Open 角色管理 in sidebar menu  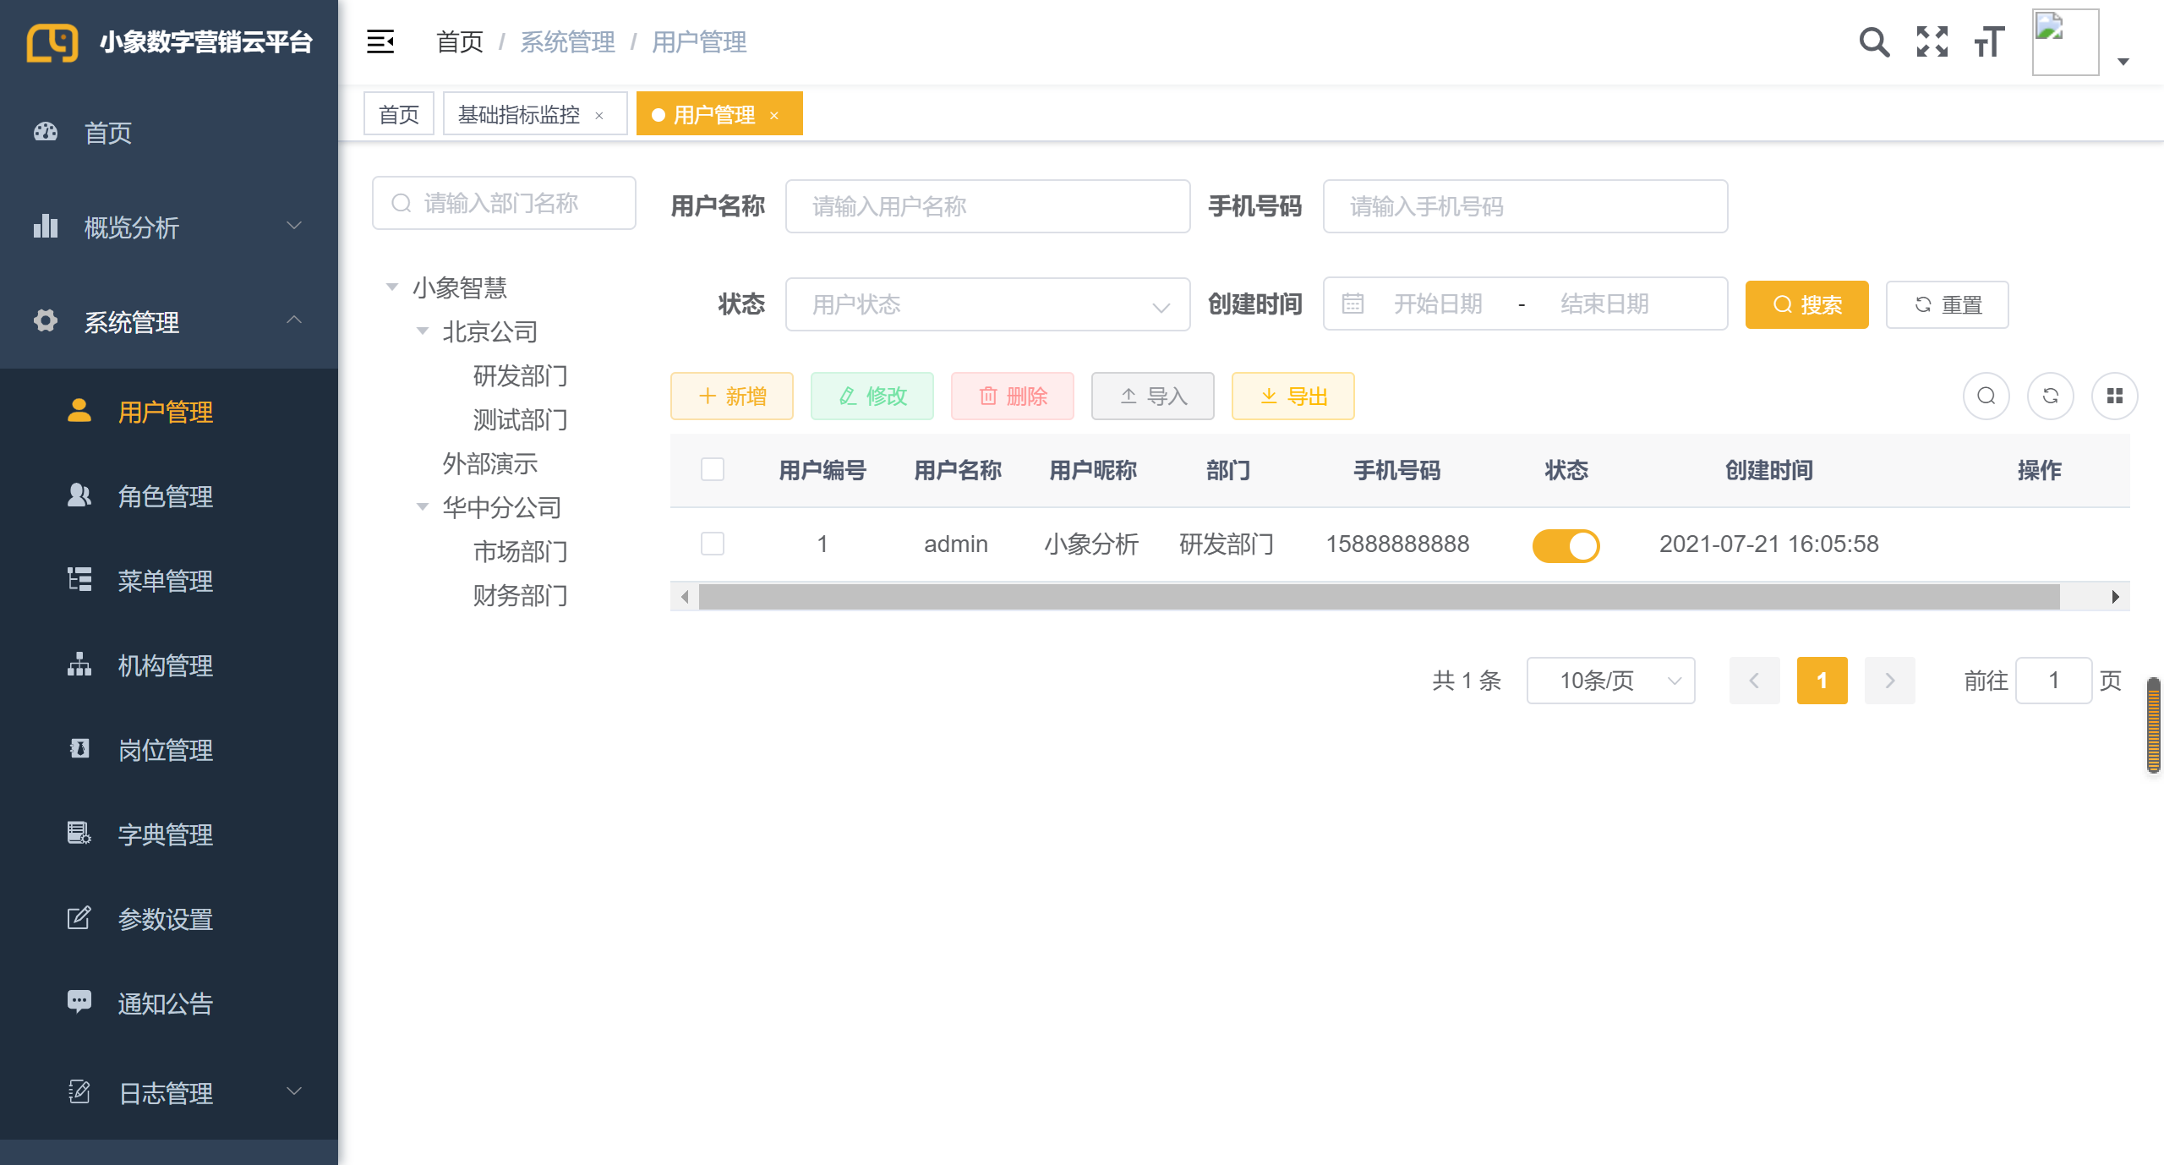click(x=165, y=496)
